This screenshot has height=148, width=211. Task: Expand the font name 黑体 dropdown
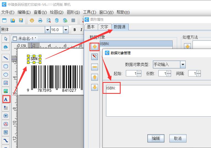(48, 30)
